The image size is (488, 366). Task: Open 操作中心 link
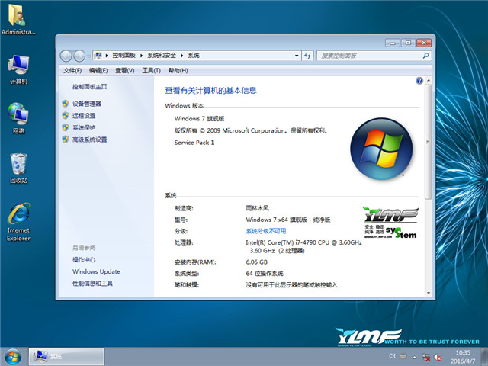84,259
